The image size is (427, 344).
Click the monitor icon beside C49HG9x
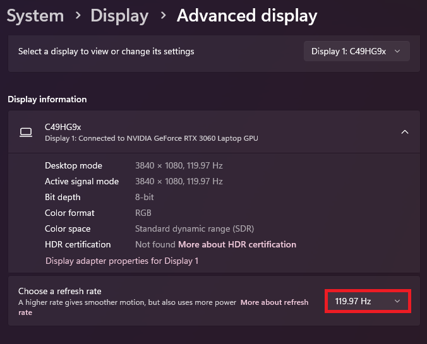click(x=26, y=132)
